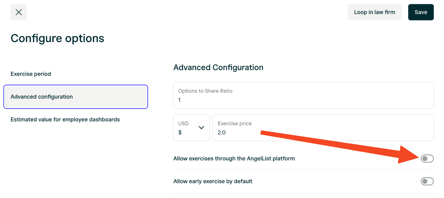Open the Exercise period section

pos(31,74)
